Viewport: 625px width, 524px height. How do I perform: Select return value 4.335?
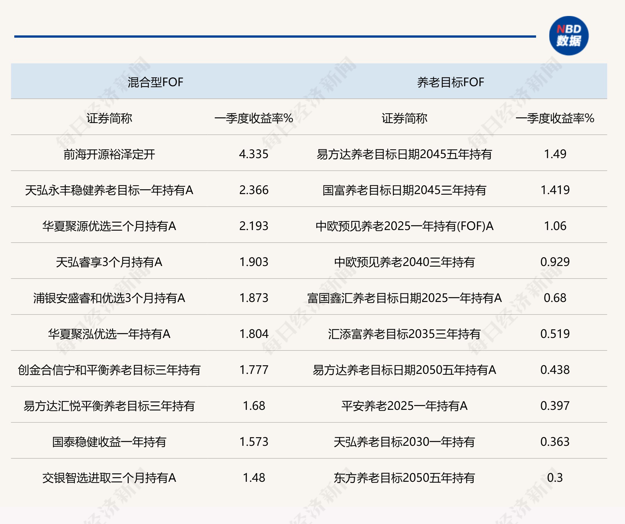(x=254, y=154)
